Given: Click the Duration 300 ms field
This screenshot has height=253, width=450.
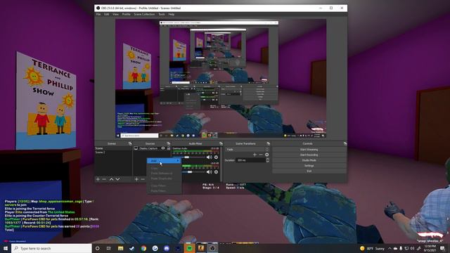Looking at the screenshot, I should tap(251, 160).
